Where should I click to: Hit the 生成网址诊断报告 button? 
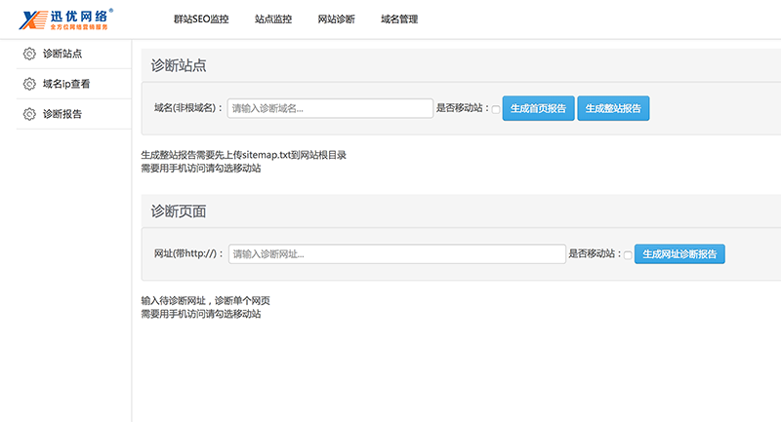(679, 254)
